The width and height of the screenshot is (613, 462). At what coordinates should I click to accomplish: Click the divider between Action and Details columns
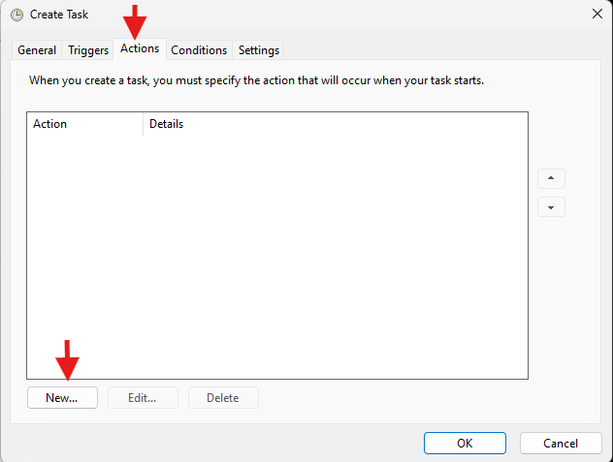click(143, 124)
